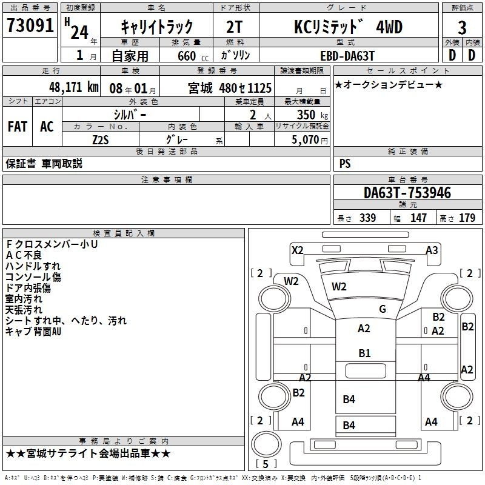Image resolution: width=485 pixels, height=485 pixels.
Task: Click the FAT shift type cell
Action: [17, 127]
